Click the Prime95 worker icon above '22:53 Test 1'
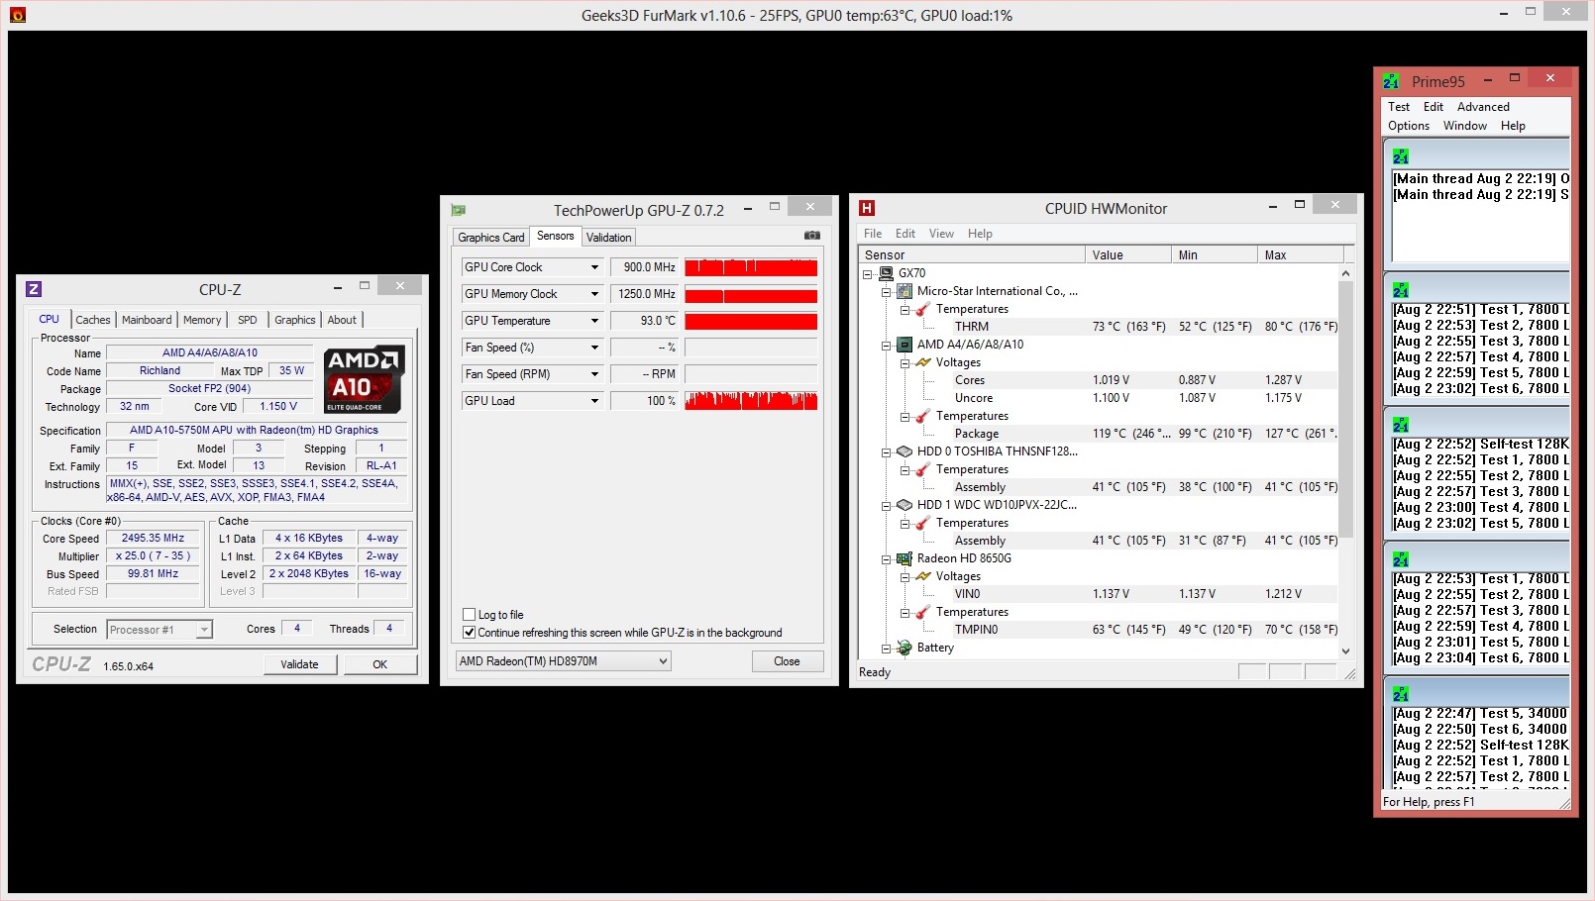This screenshot has width=1595, height=901. click(x=1401, y=559)
